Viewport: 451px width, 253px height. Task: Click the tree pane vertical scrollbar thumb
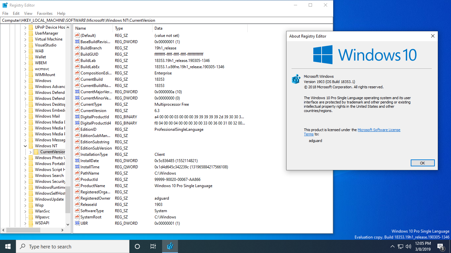tap(68, 200)
